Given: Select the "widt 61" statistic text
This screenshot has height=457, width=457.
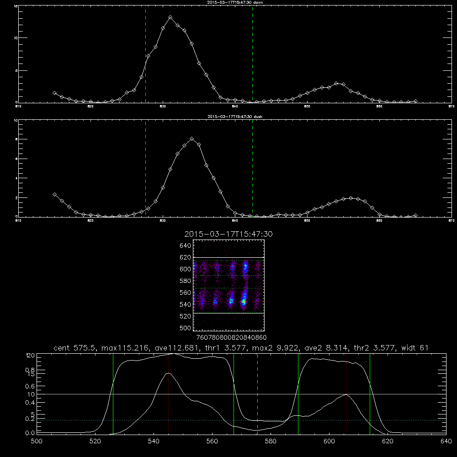Looking at the screenshot, I should click(x=415, y=348).
